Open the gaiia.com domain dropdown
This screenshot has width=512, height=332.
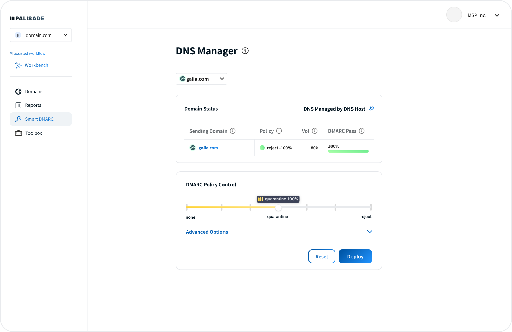point(201,79)
